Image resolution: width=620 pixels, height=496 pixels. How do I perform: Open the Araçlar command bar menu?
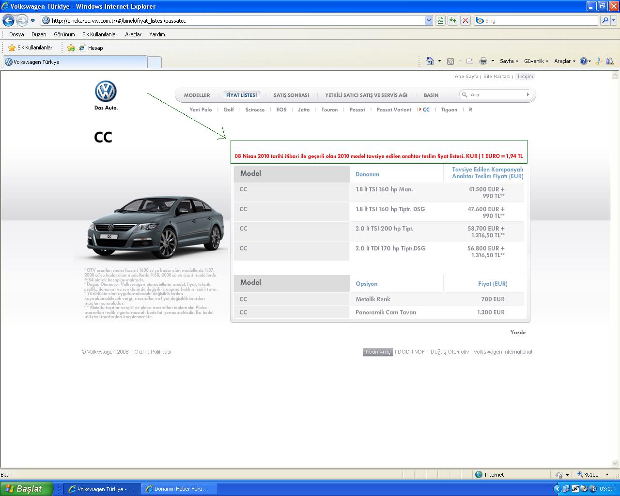[565, 61]
